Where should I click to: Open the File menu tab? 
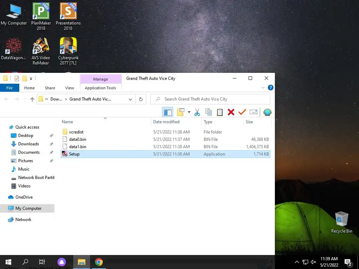coord(9,88)
